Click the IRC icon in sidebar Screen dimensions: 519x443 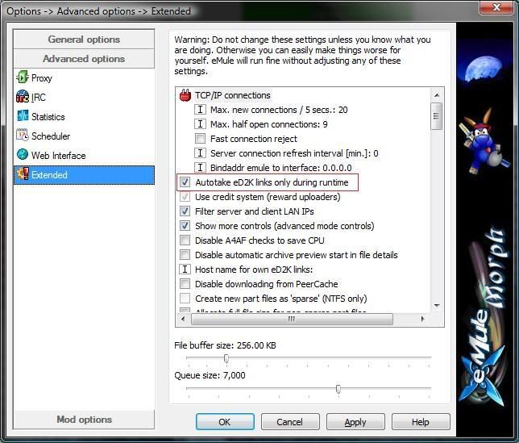click(23, 97)
